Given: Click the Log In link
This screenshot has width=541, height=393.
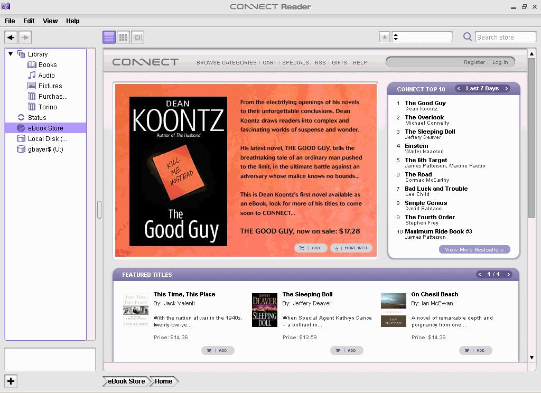Looking at the screenshot, I should coord(500,62).
